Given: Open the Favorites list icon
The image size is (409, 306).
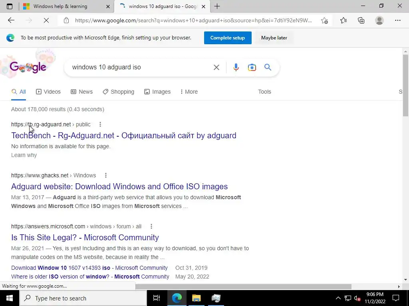Looking at the screenshot, I should coord(343,20).
